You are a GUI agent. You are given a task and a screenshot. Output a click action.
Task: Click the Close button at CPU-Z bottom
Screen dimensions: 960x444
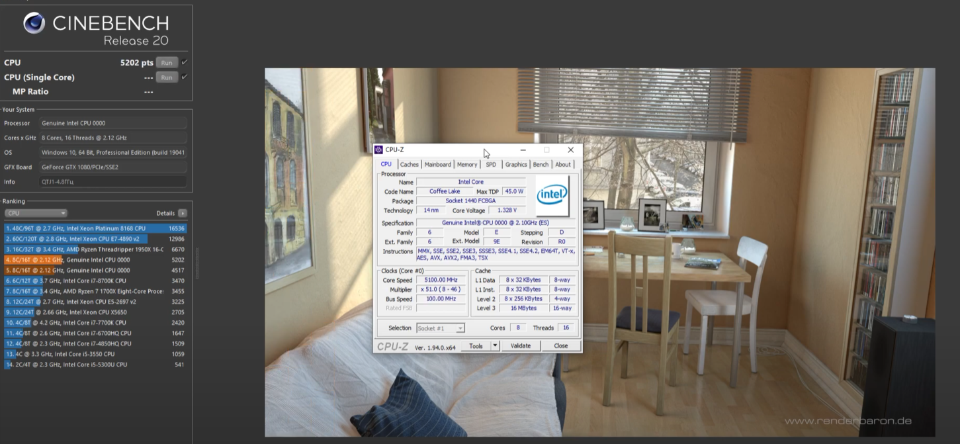[561, 345]
